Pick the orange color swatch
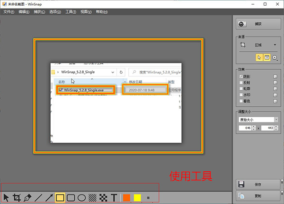 pyautogui.click(x=126, y=198)
